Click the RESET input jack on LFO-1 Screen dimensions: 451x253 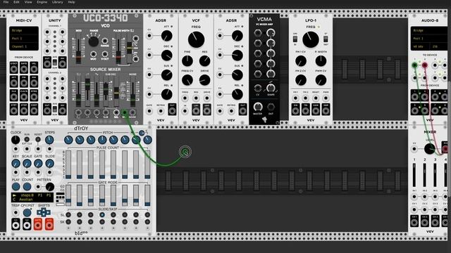click(x=316, y=98)
